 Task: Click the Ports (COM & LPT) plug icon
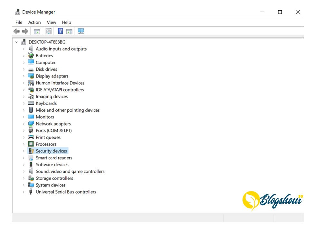point(31,130)
